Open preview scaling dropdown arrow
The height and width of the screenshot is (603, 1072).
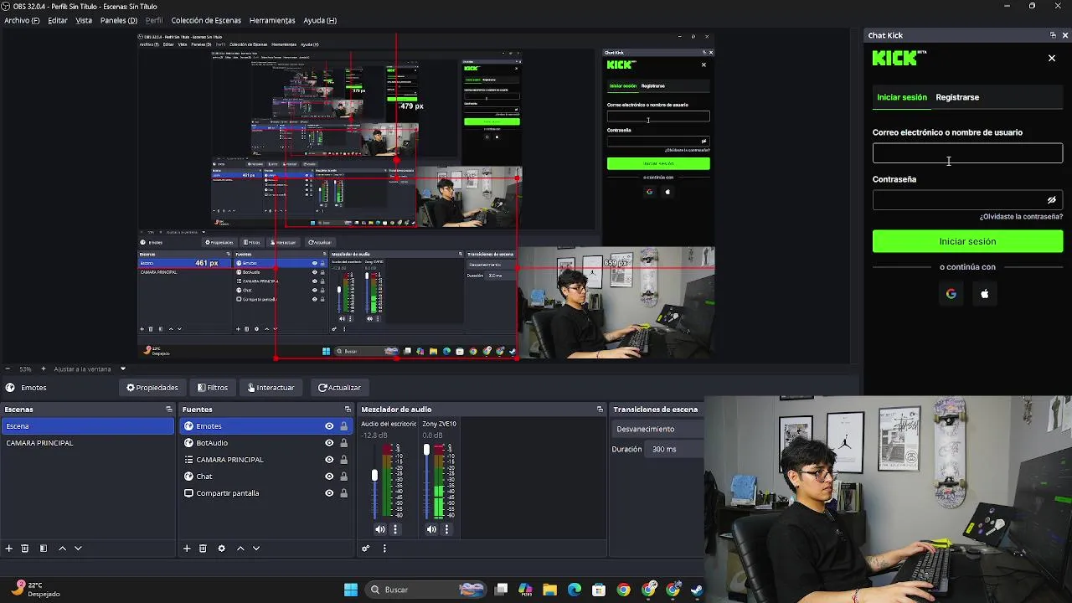[122, 368]
